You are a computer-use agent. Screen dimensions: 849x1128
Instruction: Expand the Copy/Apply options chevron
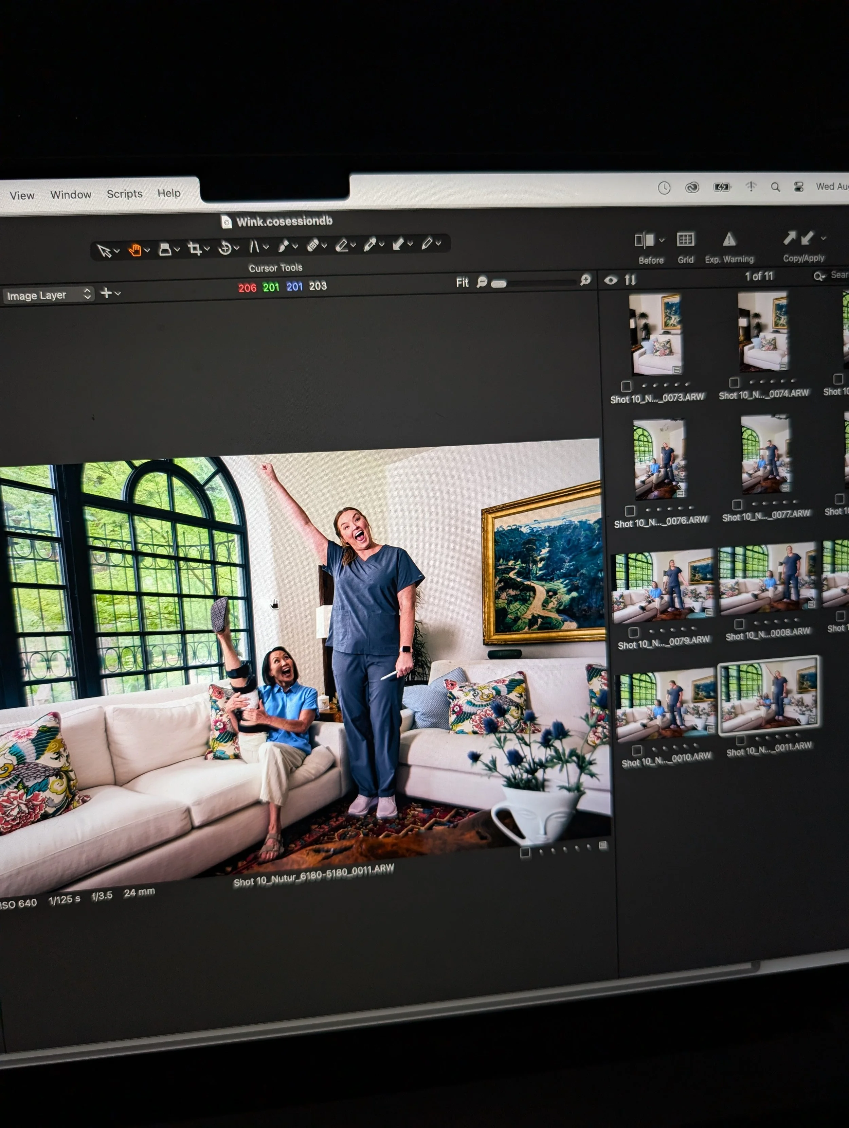[823, 237]
